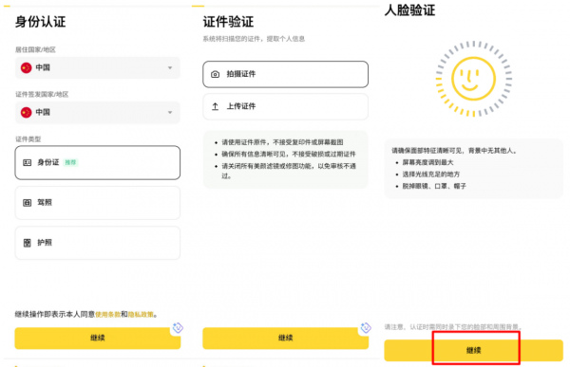Screen dimensions: 570x367
Task: Select 护照 as document type
Action: 98,243
